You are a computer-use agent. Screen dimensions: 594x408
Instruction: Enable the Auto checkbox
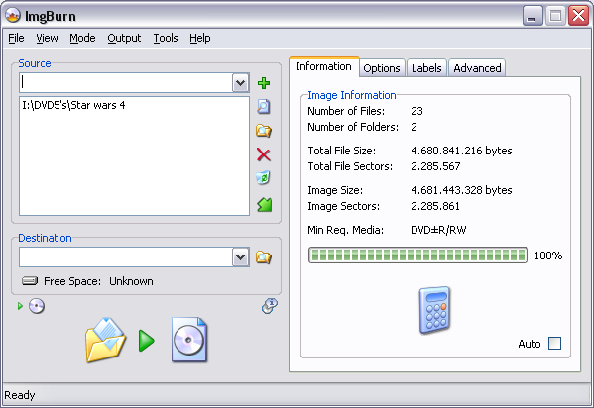[x=554, y=344]
